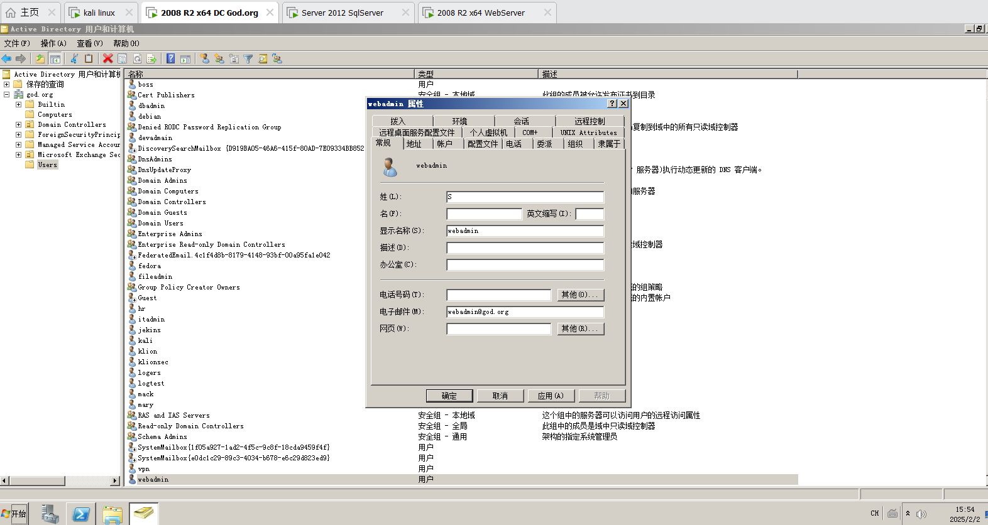Click the Filter funnel toolbar icon
This screenshot has width=988, height=525.
tap(248, 58)
